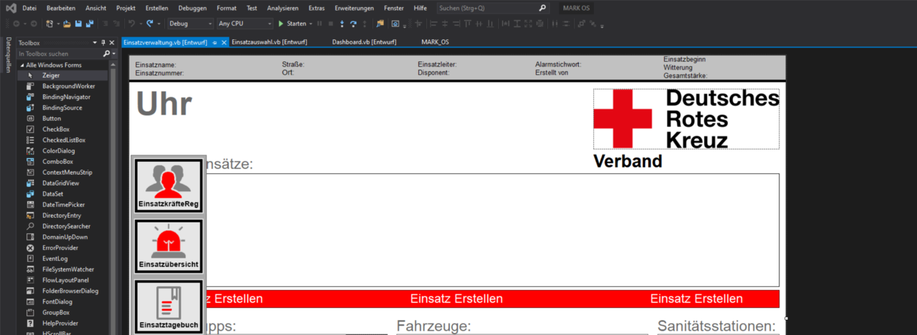Open the Any CPU platform dropdown

click(244, 24)
